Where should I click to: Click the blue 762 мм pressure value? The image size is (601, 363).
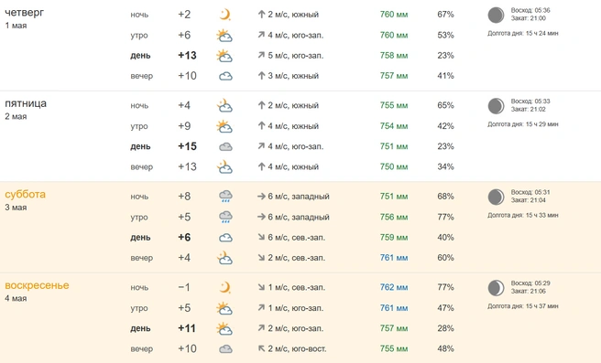(394, 287)
